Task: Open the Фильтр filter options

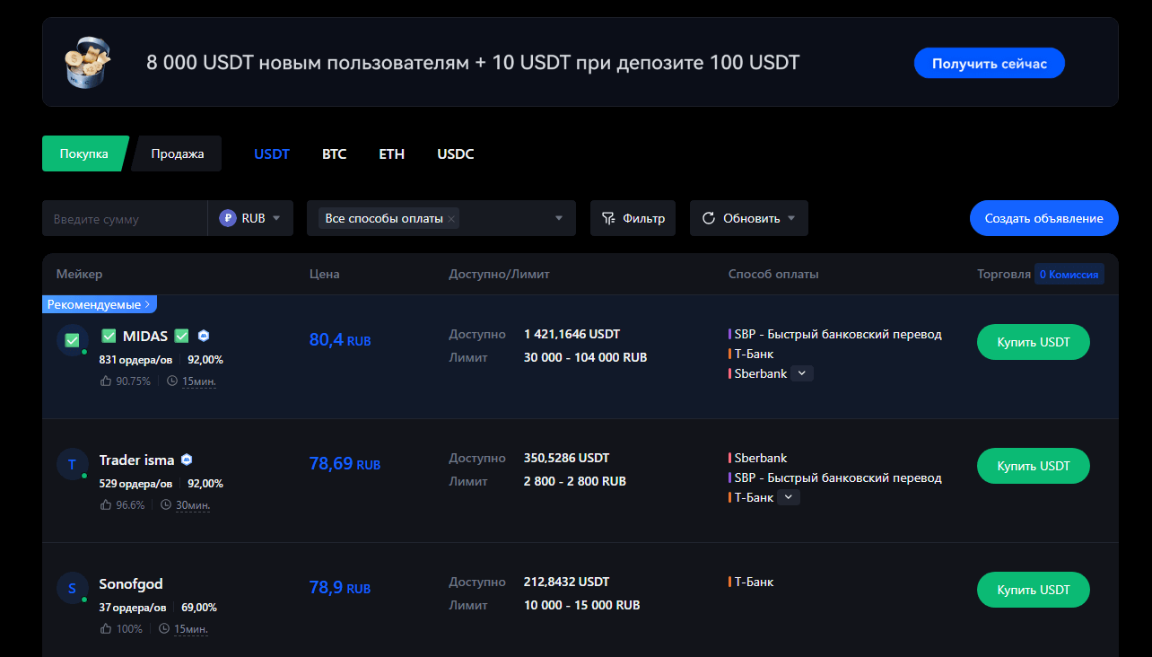Action: pos(633,218)
